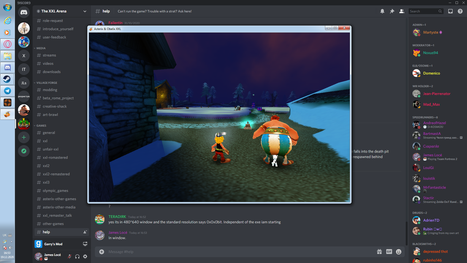Open the modding channel
Image resolution: width=467 pixels, height=263 pixels.
[62, 90]
